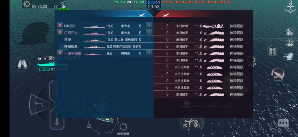This screenshot has width=298, height=137.
Task: Click the 清除目标 clear target button
Action: point(272,51)
